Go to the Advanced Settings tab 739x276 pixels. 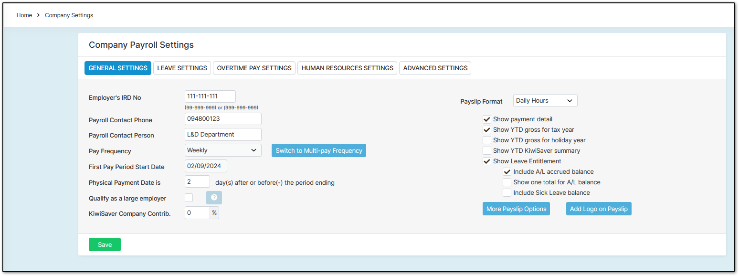point(435,68)
